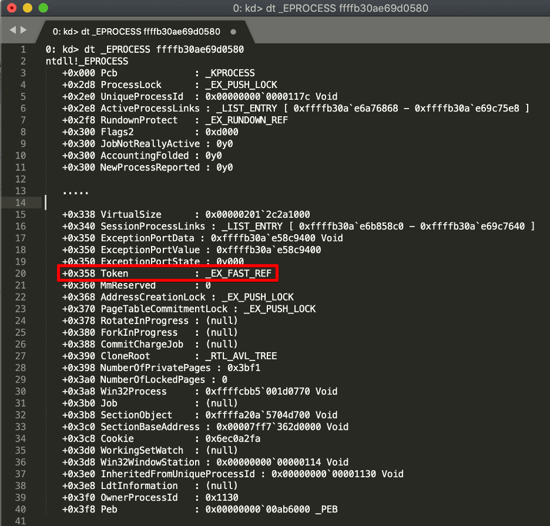
Task: Click line number 20 in the gutter
Action: (x=22, y=274)
